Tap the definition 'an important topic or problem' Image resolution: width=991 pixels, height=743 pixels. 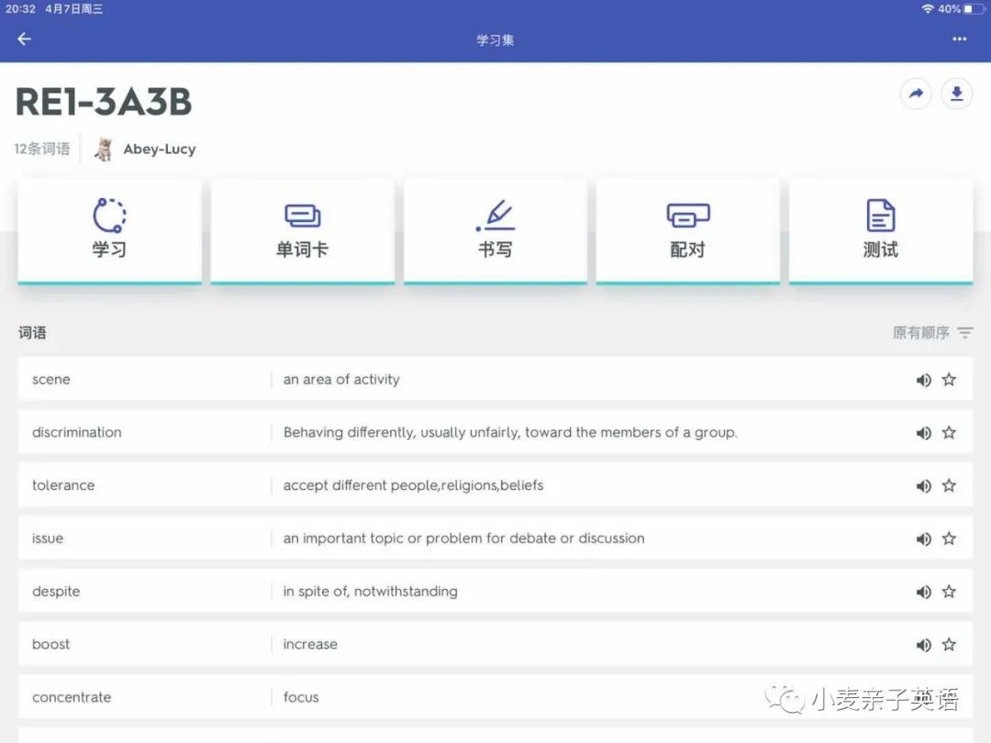(464, 538)
